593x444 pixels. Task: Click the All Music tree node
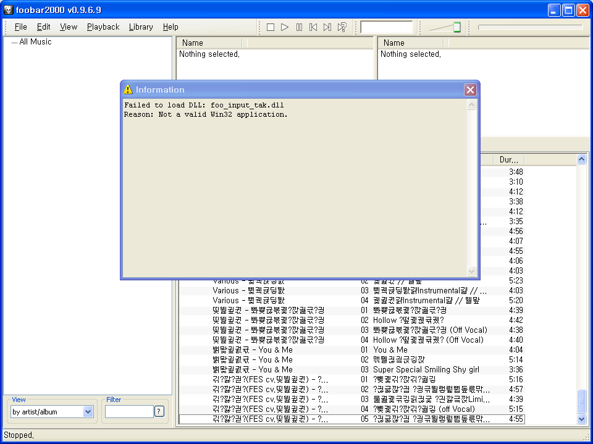(x=35, y=42)
